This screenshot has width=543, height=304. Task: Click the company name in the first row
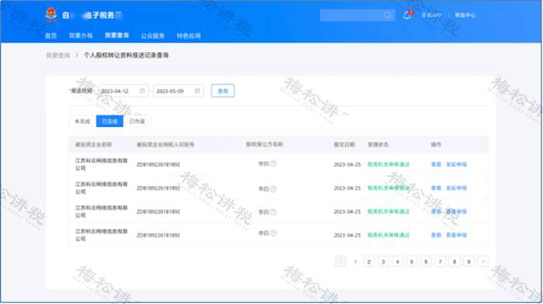tap(102, 165)
